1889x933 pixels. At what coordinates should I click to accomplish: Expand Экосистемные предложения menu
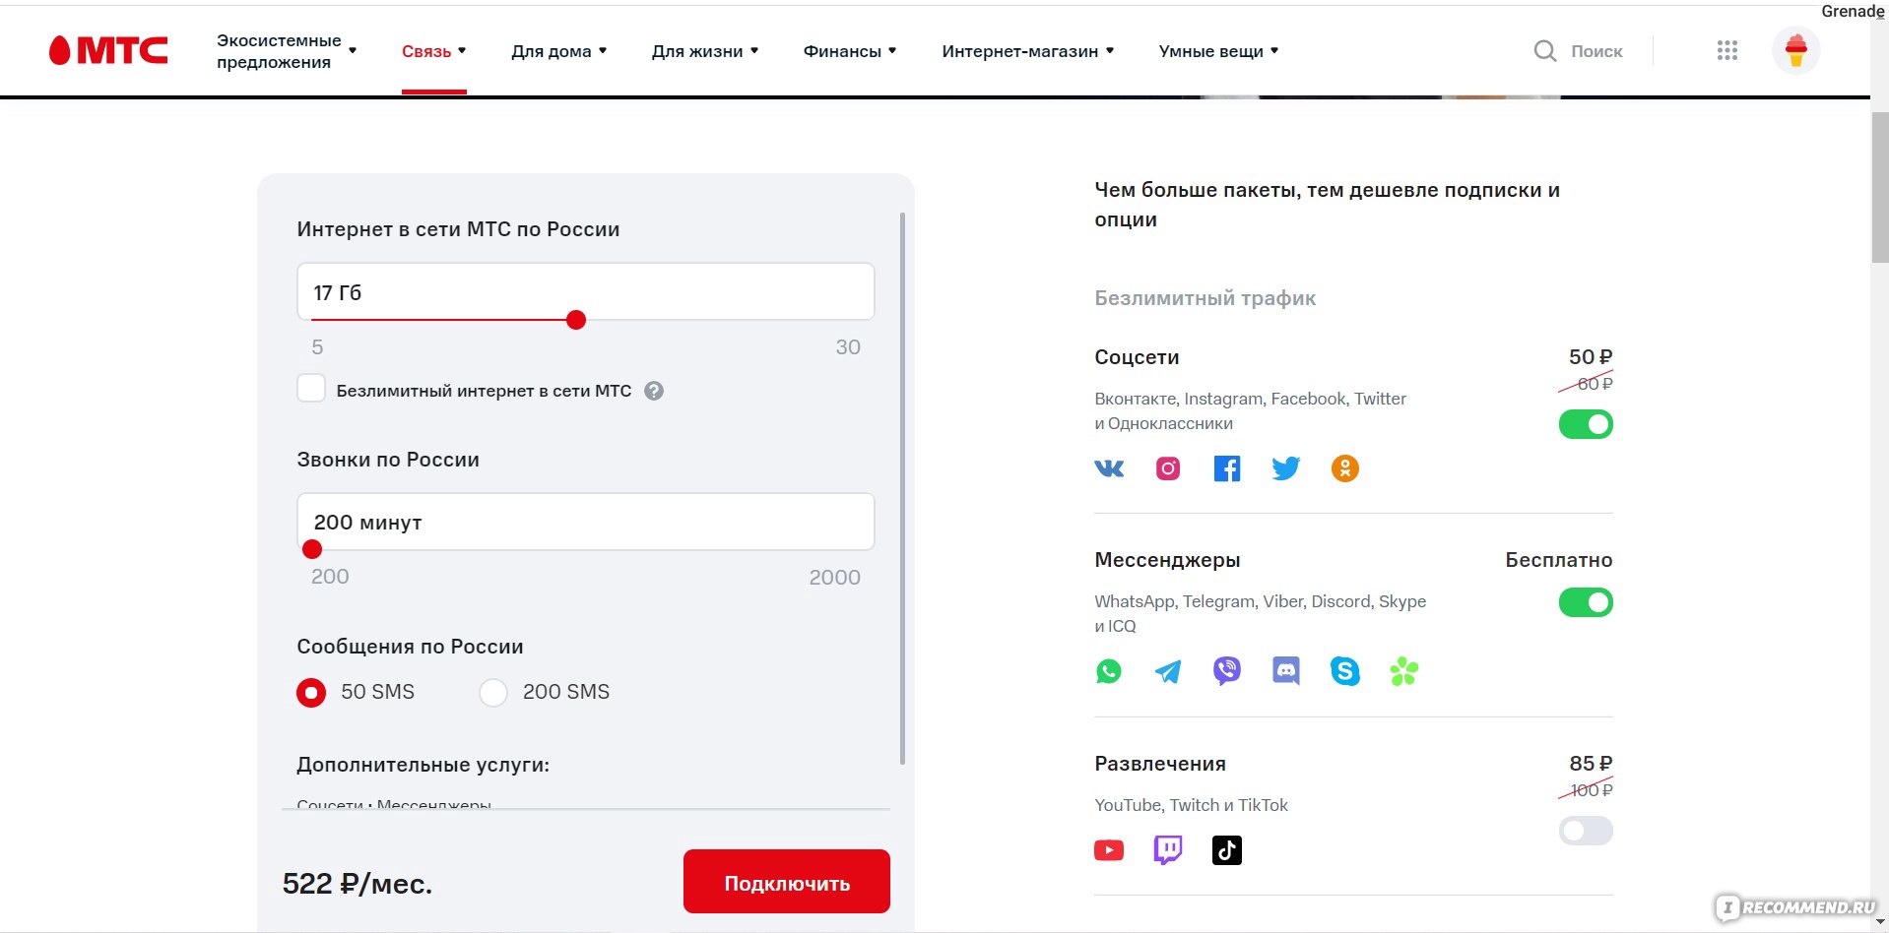click(x=286, y=51)
